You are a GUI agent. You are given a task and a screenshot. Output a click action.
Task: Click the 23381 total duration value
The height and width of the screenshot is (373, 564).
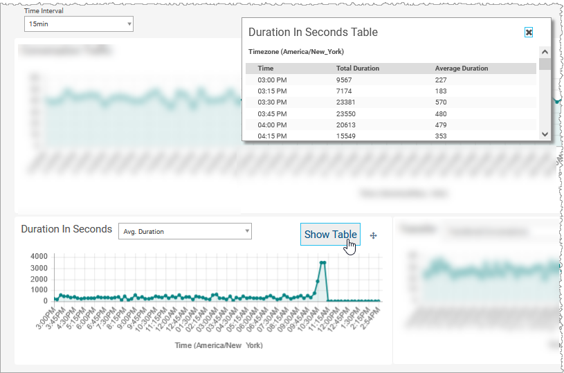pyautogui.click(x=346, y=102)
